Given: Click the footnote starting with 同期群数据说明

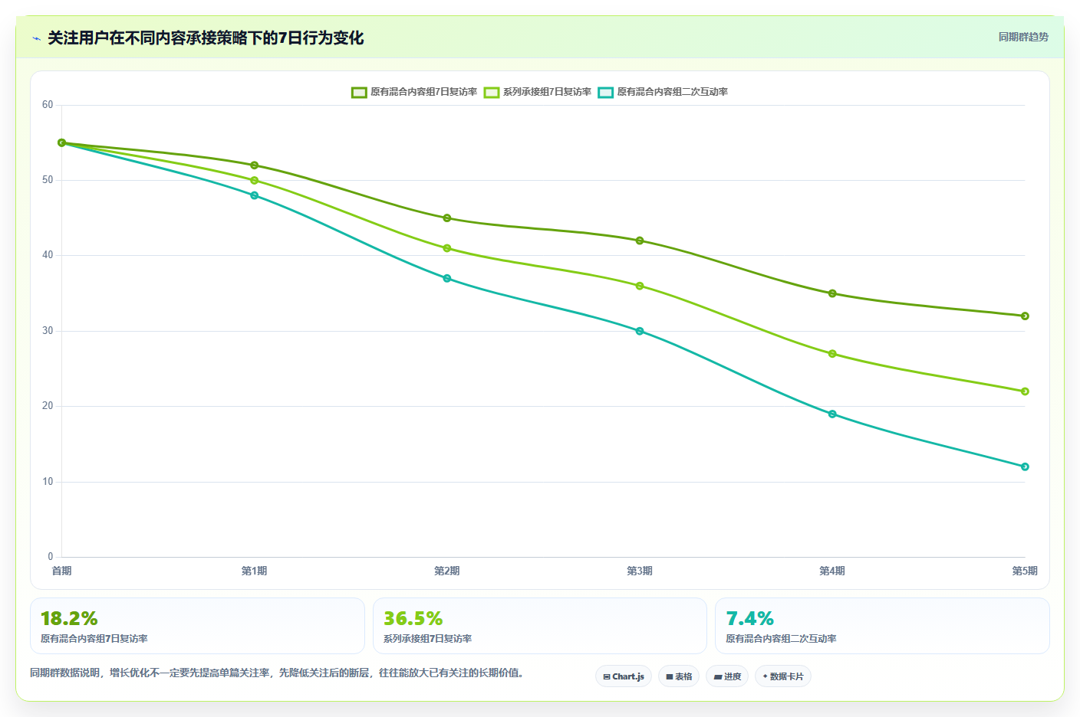Looking at the screenshot, I should tap(277, 673).
